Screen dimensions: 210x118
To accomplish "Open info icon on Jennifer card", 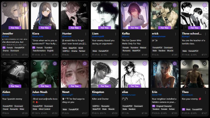I will (x=25, y=5).
